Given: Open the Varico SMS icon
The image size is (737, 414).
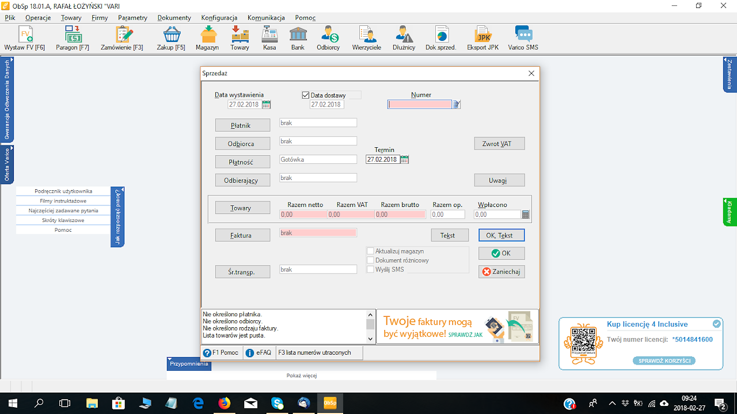Looking at the screenshot, I should point(523,39).
